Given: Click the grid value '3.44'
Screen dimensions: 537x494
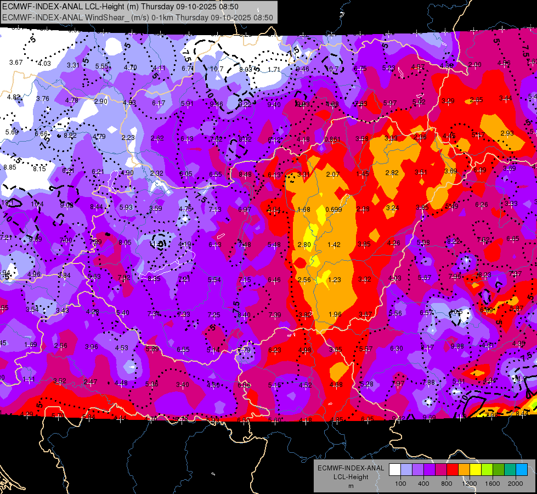Looking at the screenshot, I should point(506,98).
